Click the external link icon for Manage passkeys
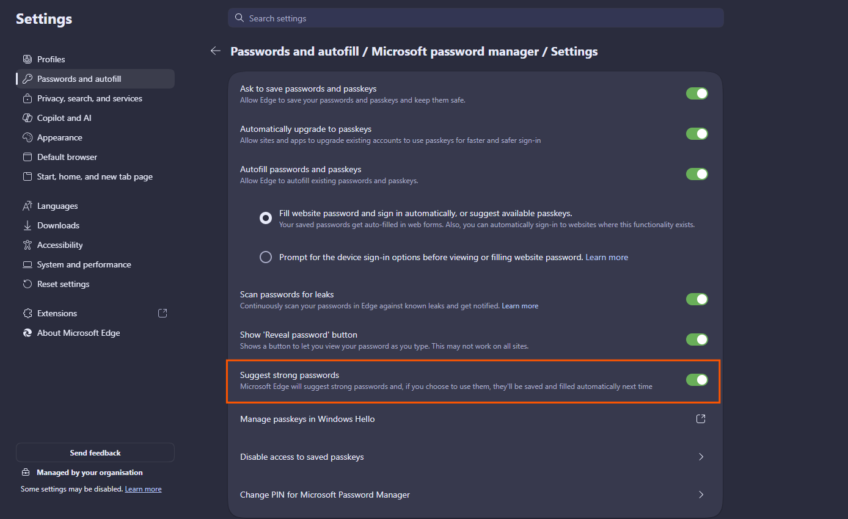The image size is (848, 519). tap(701, 419)
